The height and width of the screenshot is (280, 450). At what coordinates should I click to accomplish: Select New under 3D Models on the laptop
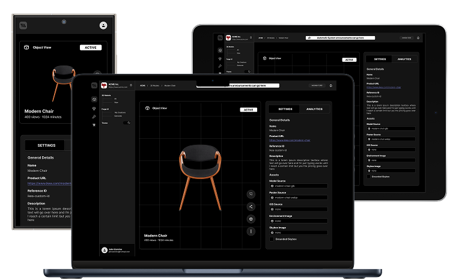pyautogui.click(x=116, y=102)
